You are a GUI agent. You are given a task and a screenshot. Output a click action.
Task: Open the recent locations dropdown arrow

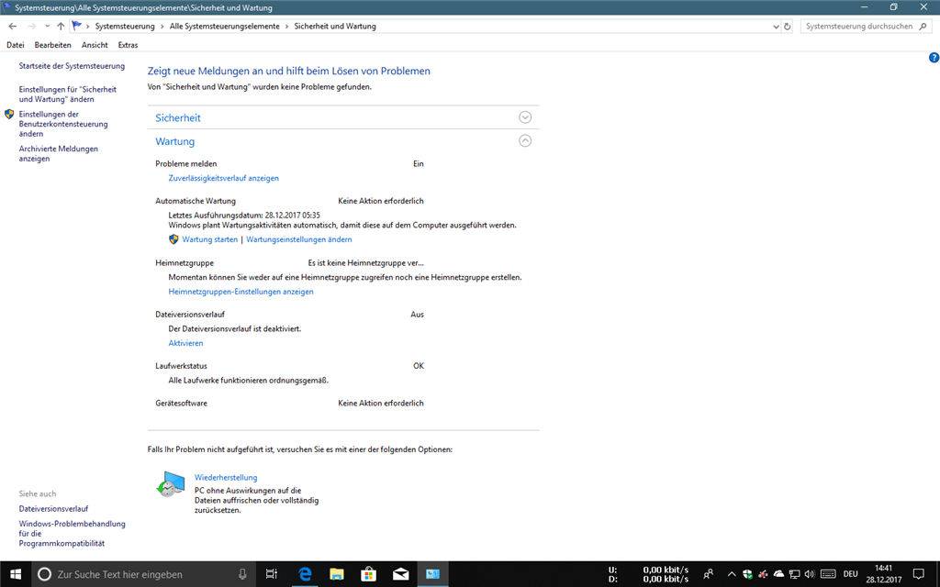[47, 27]
